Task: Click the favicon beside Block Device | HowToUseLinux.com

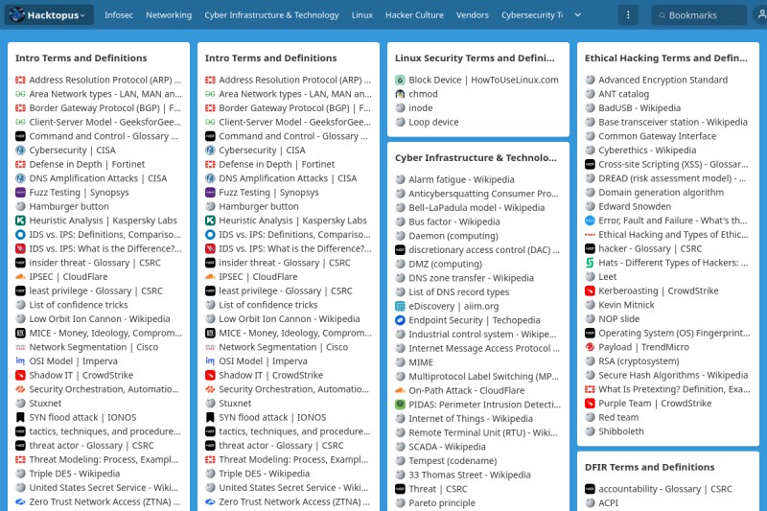Action: click(400, 80)
